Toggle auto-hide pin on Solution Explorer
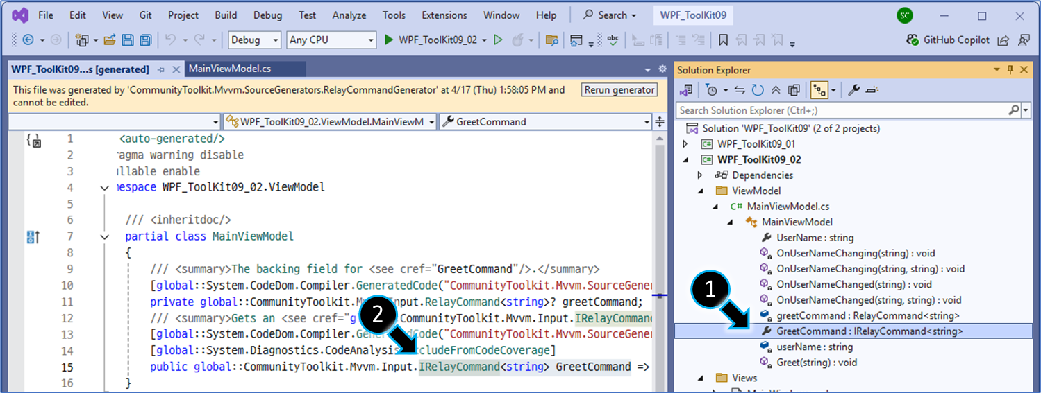 point(1010,69)
